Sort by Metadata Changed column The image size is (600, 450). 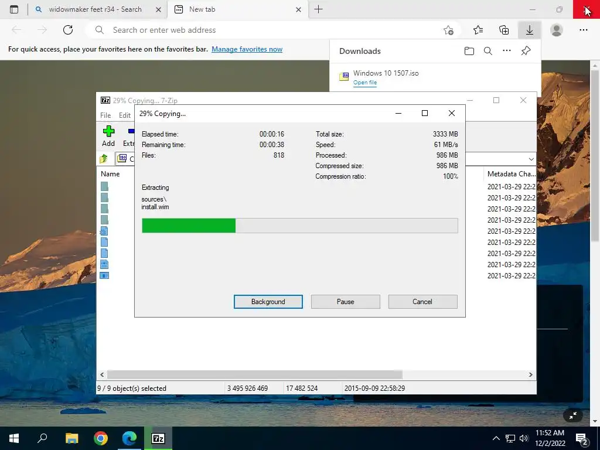(x=511, y=173)
